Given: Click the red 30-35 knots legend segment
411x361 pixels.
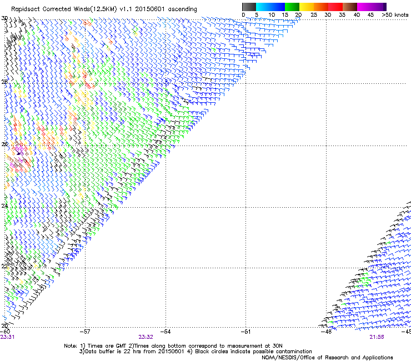Looking at the screenshot, I should (335, 7).
